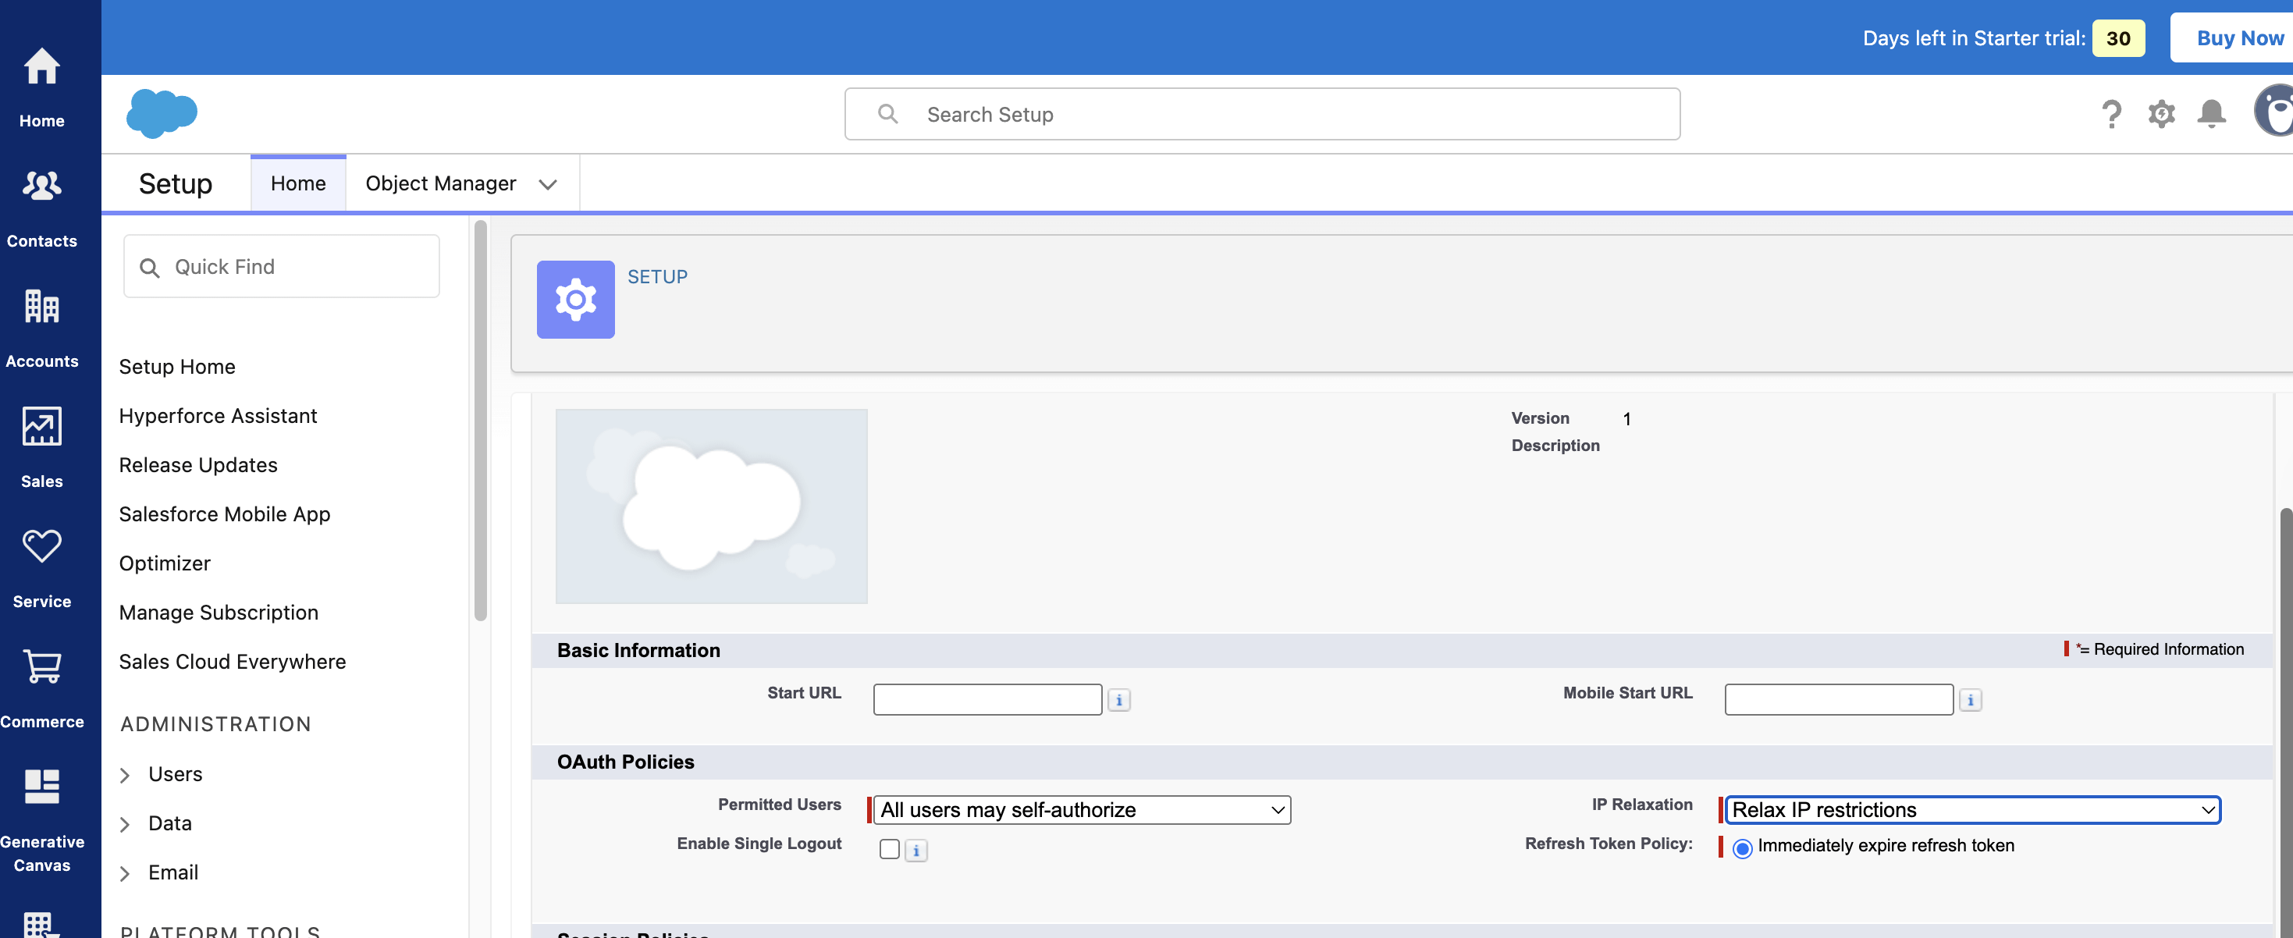Viewport: 2293px width, 938px height.
Task: Click the Mobile Start URL field
Action: [1838, 699]
